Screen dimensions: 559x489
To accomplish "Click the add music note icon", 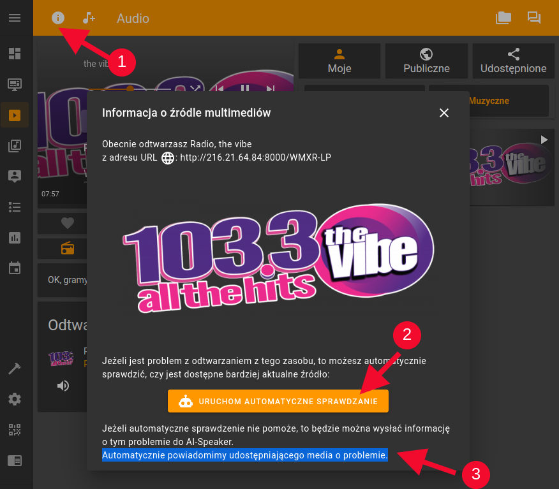I will pyautogui.click(x=89, y=18).
